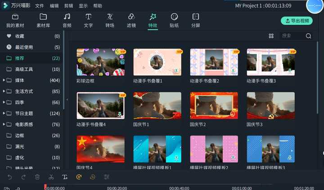Open the 显示 menu
The width and height of the screenshot is (324, 190).
83,6
